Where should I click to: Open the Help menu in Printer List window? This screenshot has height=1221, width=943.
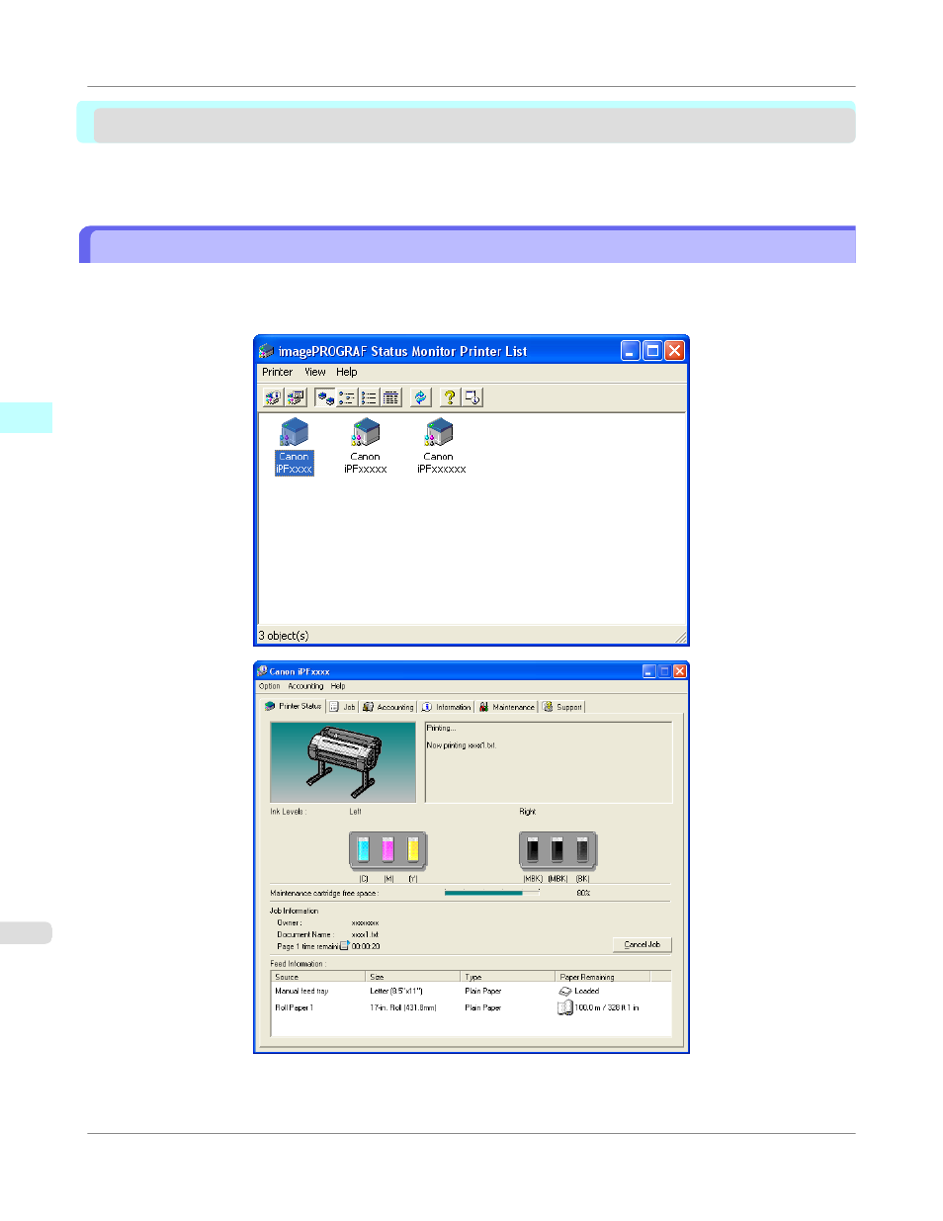pos(347,373)
